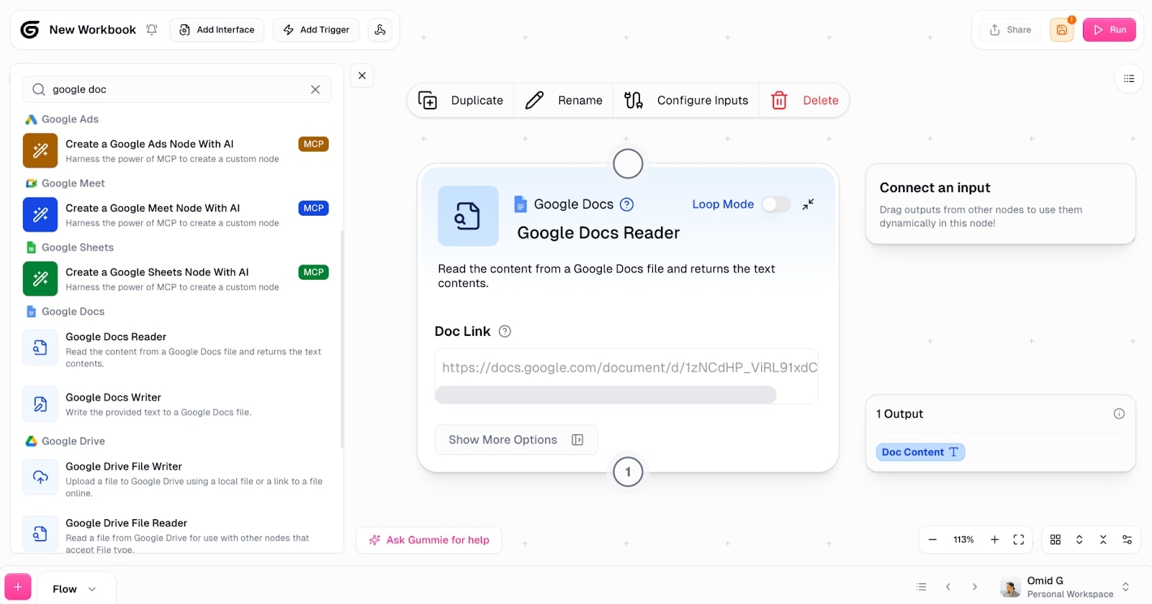Expand Show More Options

click(516, 440)
